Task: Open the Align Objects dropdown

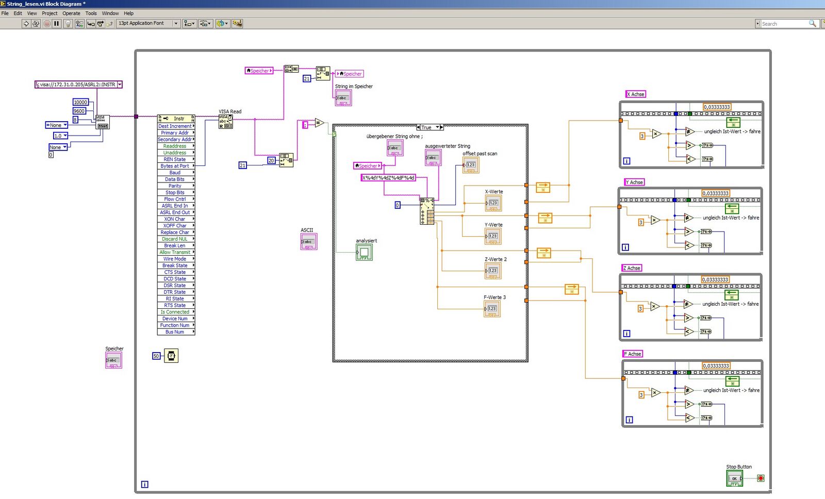Action: pos(189,24)
